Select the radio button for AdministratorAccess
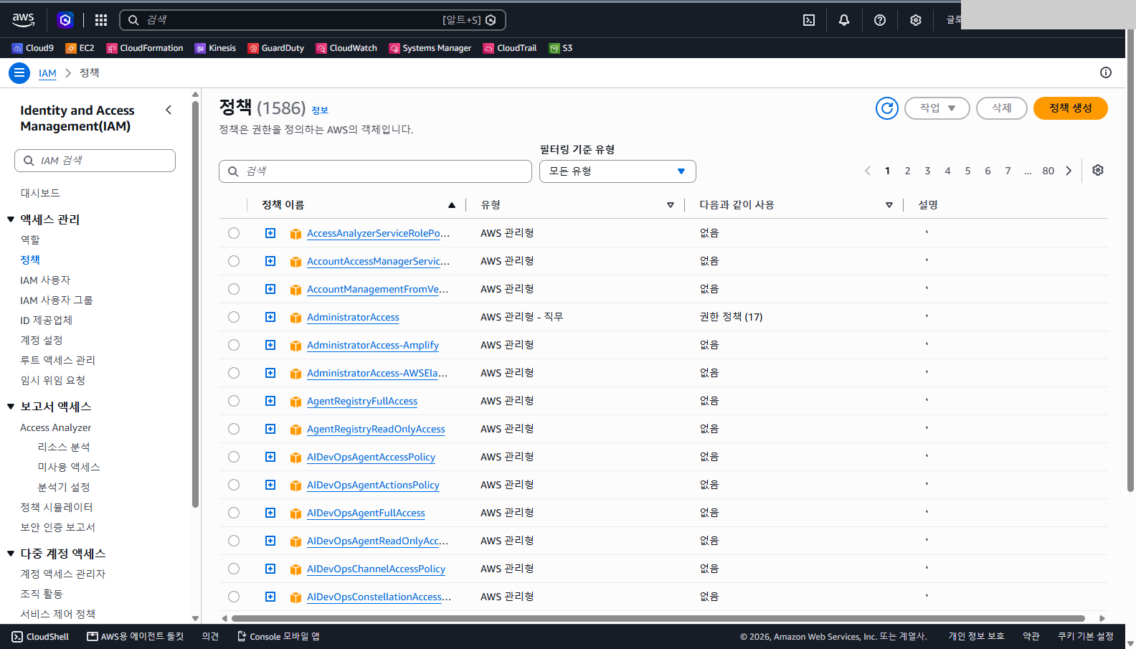The height and width of the screenshot is (649, 1136). tap(234, 317)
